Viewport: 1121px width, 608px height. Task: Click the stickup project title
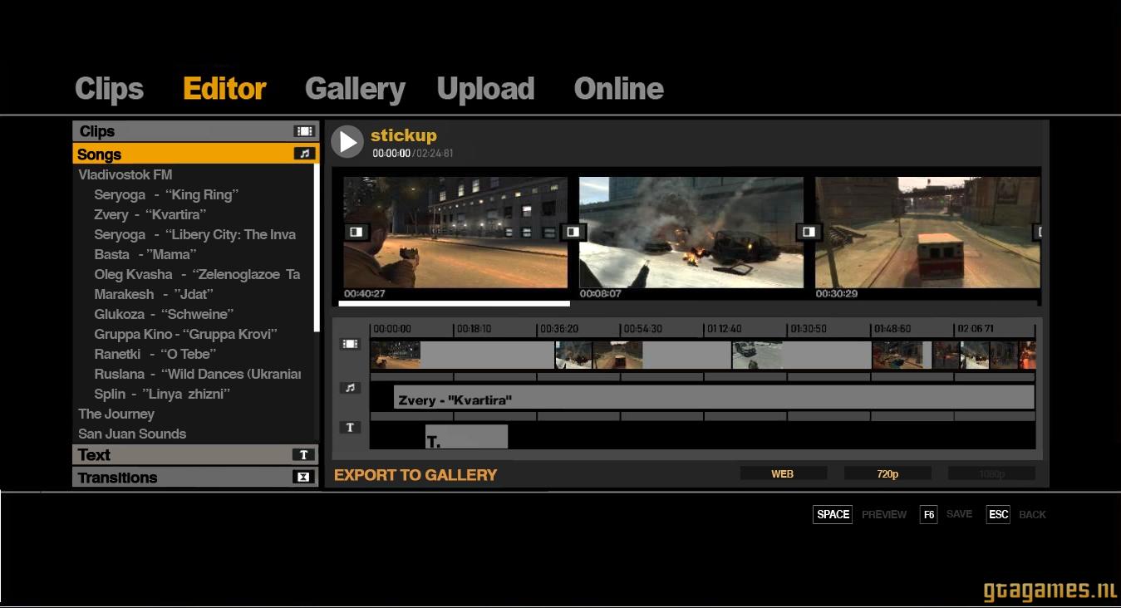(x=404, y=135)
